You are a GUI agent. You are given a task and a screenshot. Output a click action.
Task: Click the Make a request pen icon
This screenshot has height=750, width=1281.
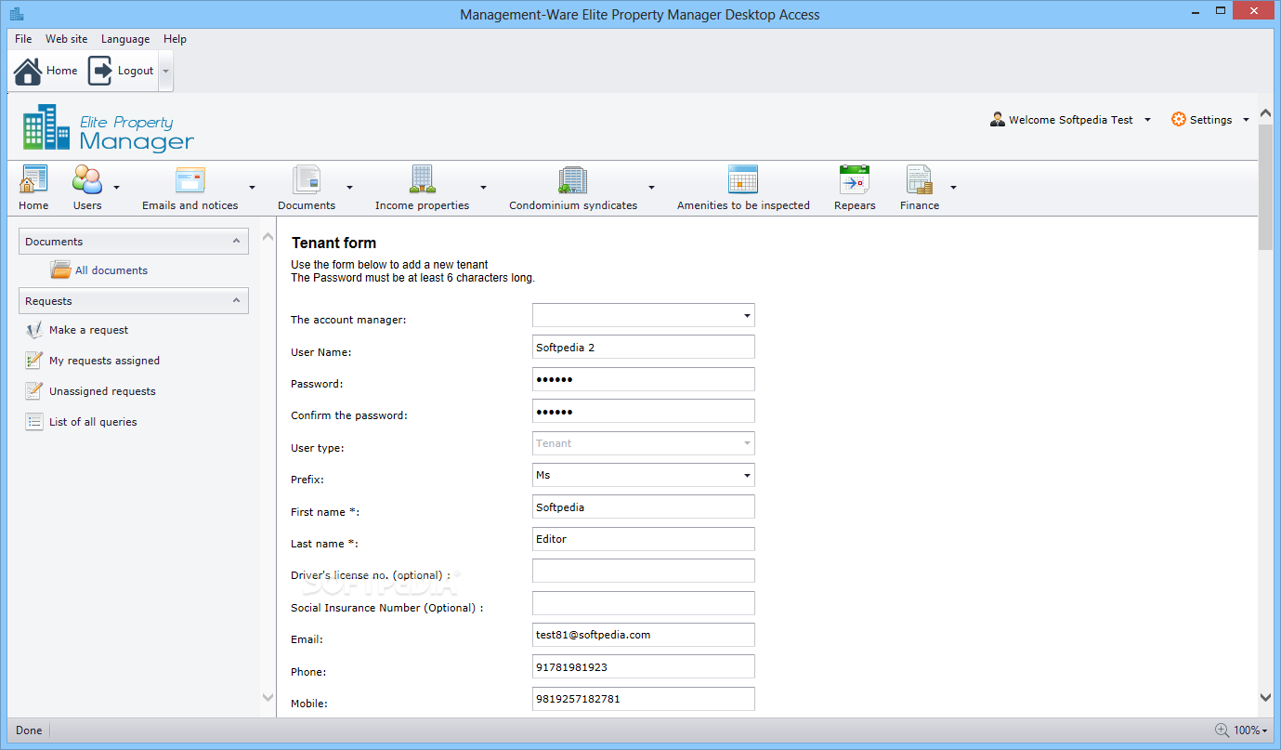(34, 330)
